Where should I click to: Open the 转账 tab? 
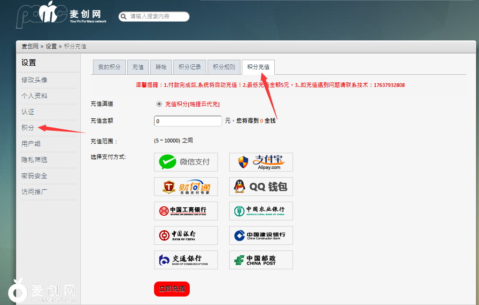tap(161, 67)
